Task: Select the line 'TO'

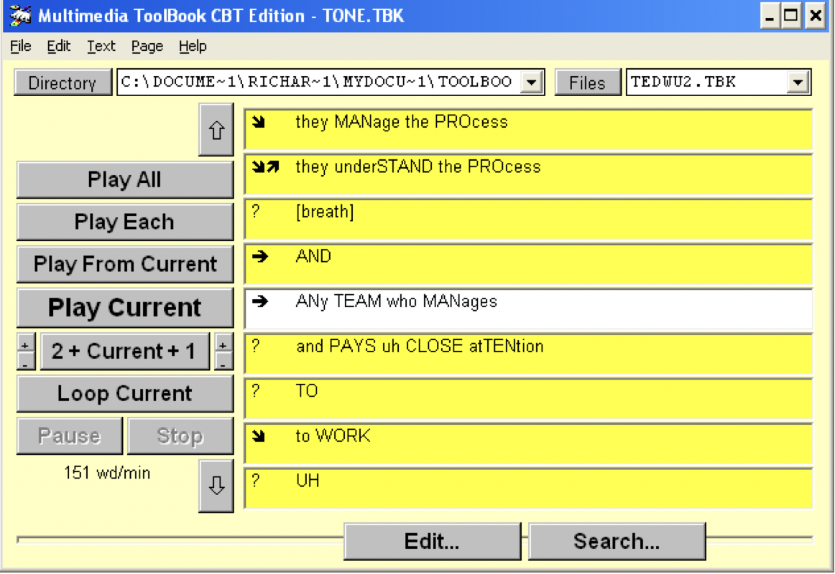Action: click(528, 399)
